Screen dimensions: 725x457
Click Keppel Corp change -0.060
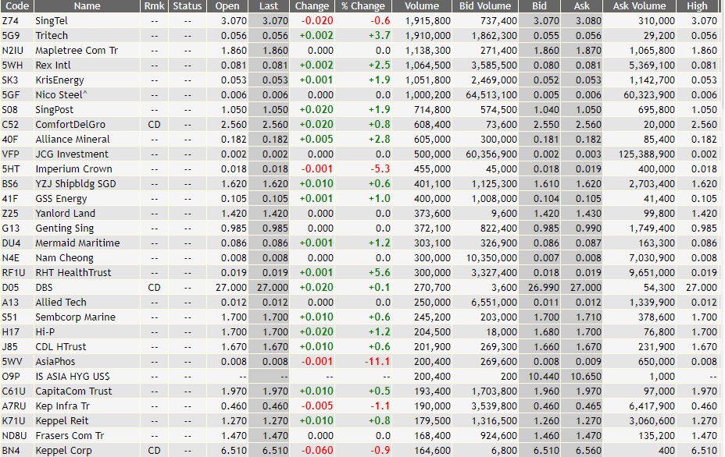tap(316, 450)
